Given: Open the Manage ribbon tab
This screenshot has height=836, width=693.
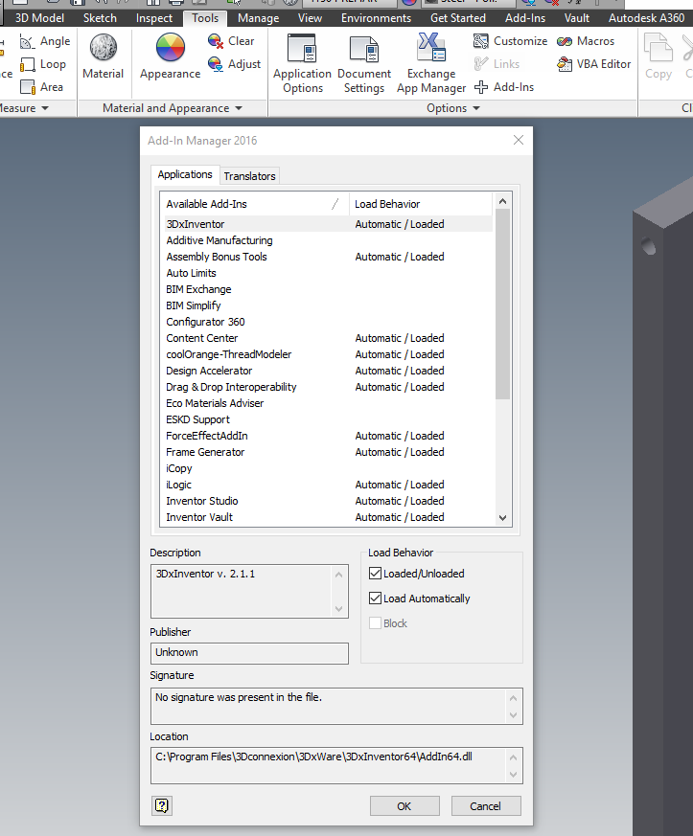Looking at the screenshot, I should [x=258, y=18].
